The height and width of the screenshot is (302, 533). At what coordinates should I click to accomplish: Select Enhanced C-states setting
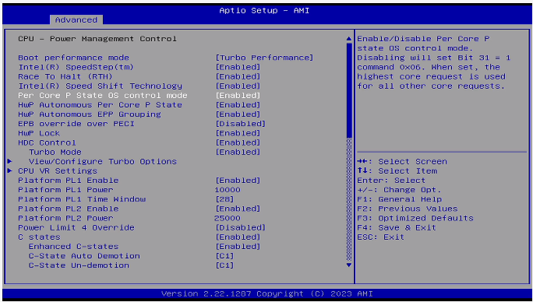(74, 246)
